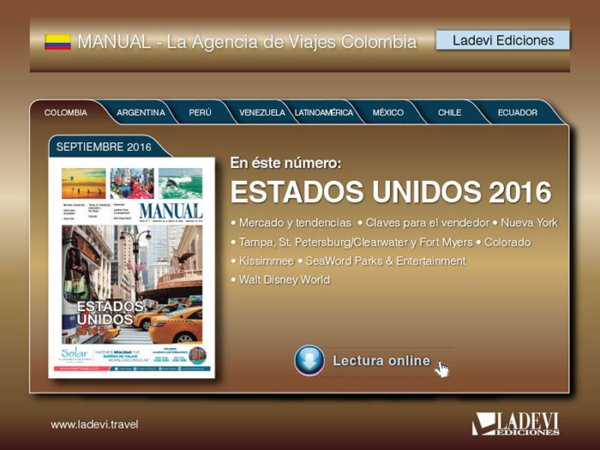Switch to the MÉXICO tab
The image size is (600, 450).
388,113
